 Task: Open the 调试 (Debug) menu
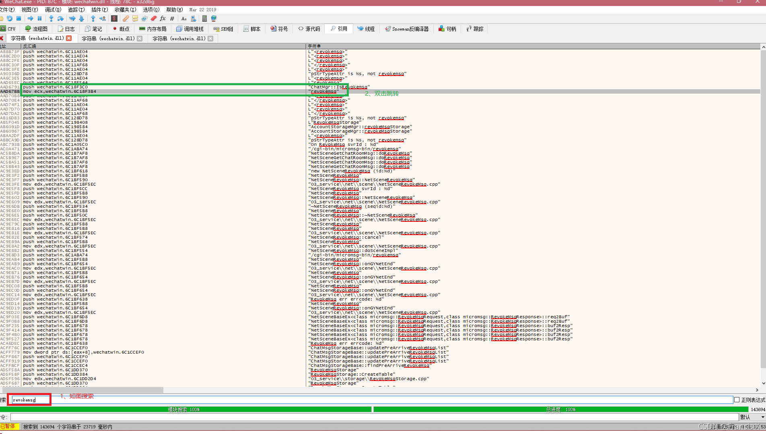pyautogui.click(x=53, y=10)
